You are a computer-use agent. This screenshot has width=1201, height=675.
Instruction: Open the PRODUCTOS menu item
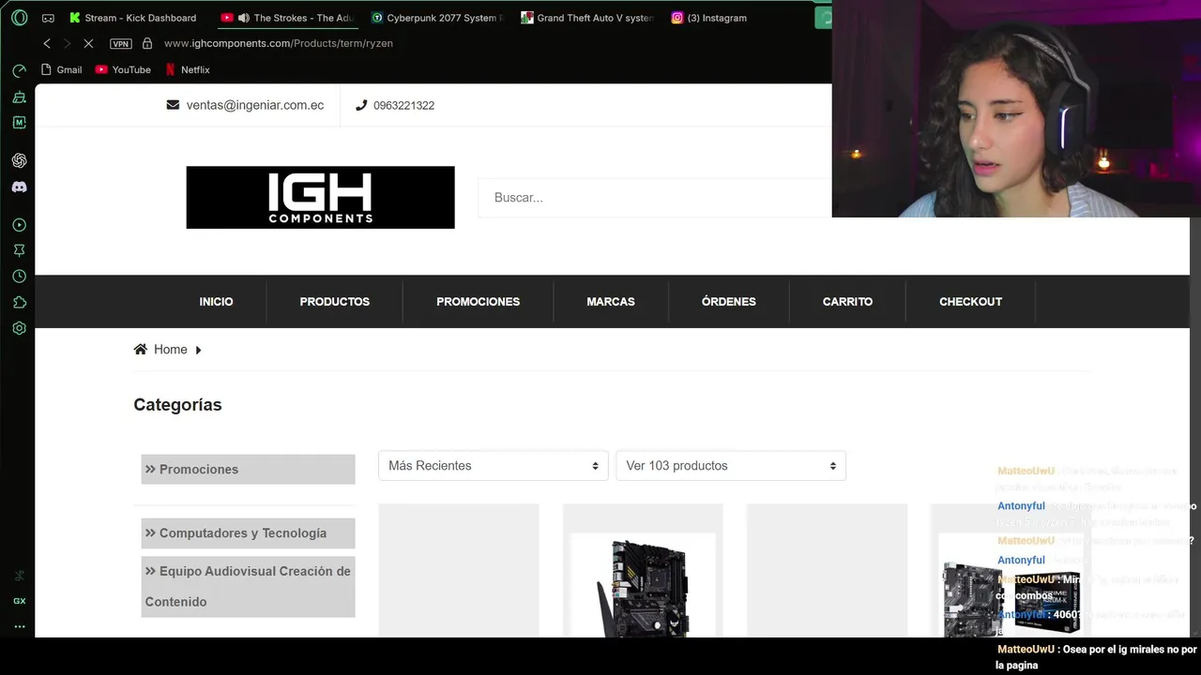(x=335, y=302)
